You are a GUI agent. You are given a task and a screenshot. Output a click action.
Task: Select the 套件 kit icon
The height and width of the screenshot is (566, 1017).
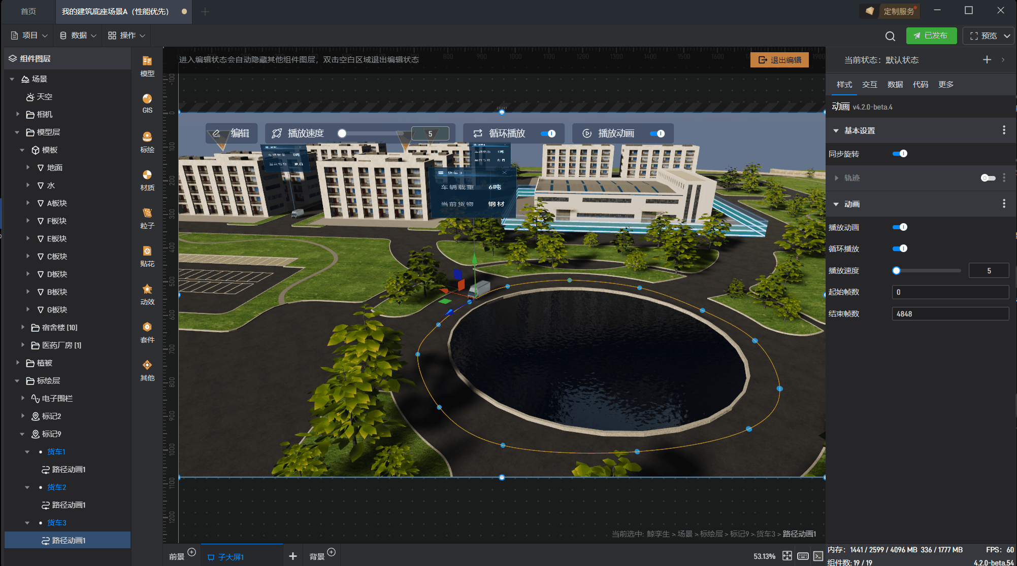[x=147, y=332]
